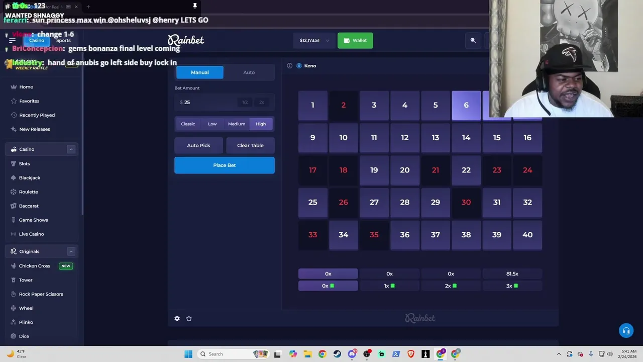Toggle Keno number 13 tile
This screenshot has width=643, height=362.
(x=436, y=137)
